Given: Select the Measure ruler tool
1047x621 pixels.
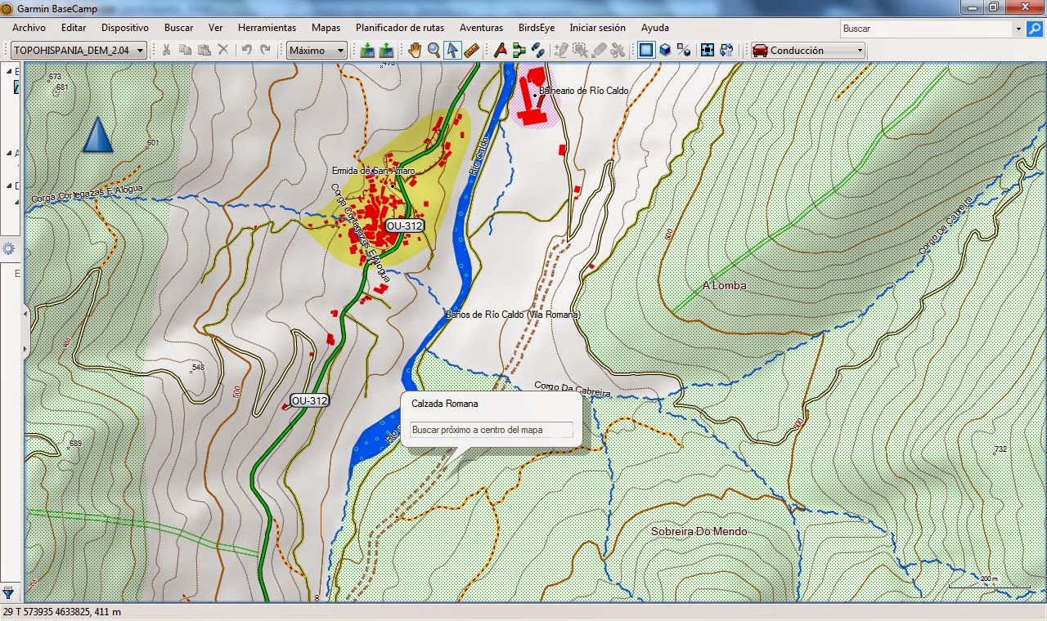Looking at the screenshot, I should [471, 51].
